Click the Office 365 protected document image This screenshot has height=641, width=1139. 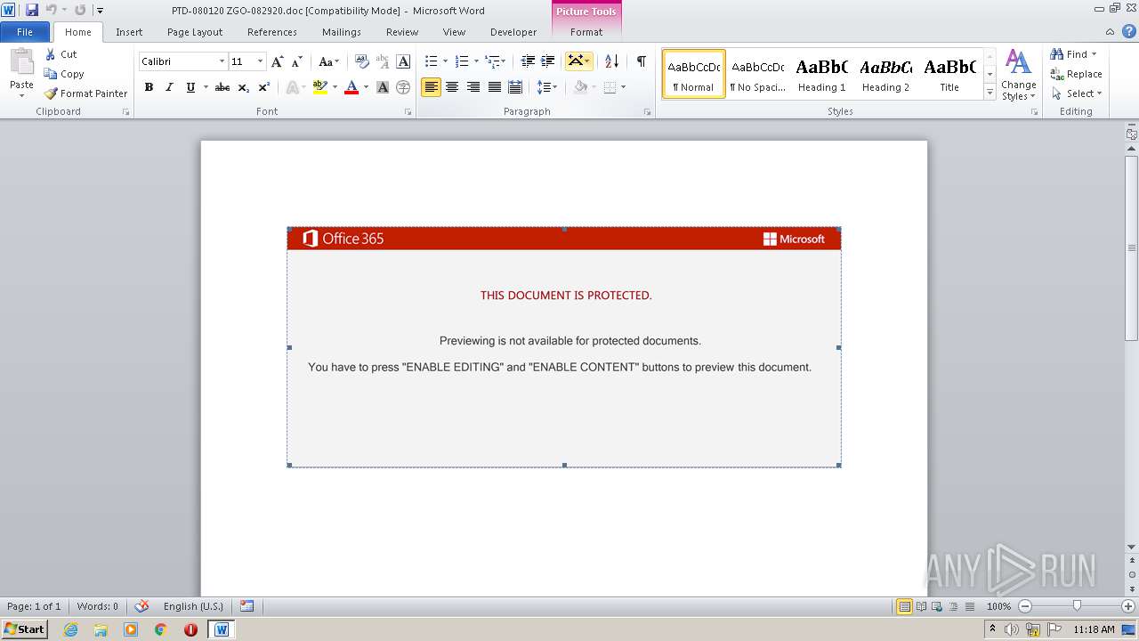click(564, 347)
